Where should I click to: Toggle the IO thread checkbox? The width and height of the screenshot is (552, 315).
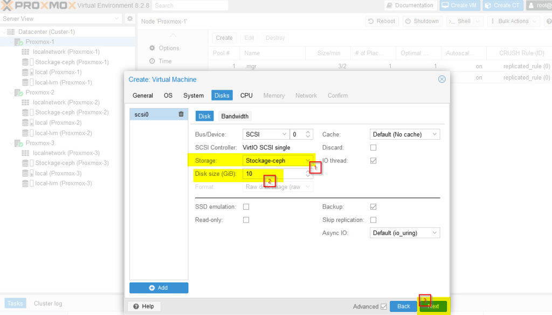pyautogui.click(x=373, y=161)
